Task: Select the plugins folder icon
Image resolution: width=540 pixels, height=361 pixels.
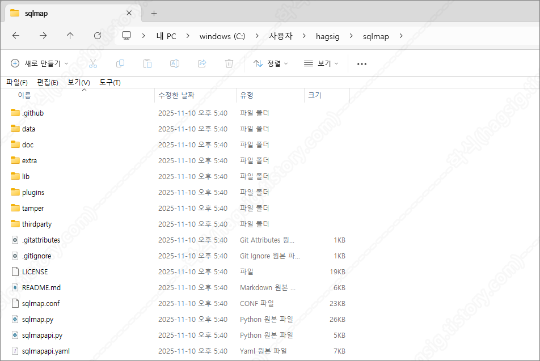Action: tap(15, 192)
